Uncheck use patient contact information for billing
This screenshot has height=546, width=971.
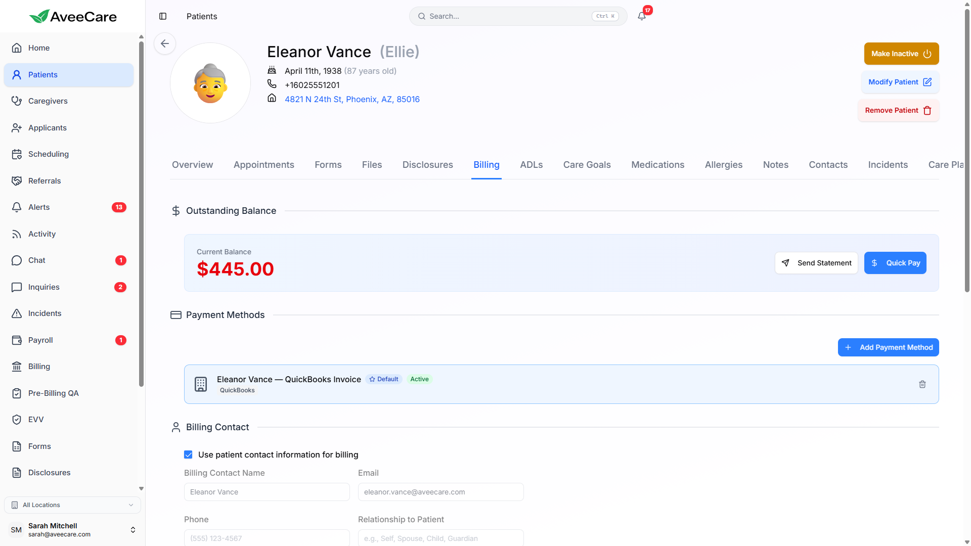(x=188, y=454)
